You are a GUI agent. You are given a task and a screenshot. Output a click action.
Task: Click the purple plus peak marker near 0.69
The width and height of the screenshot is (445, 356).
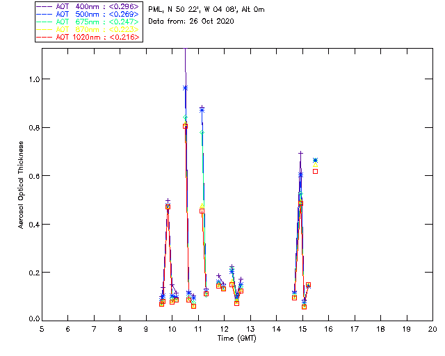point(300,153)
